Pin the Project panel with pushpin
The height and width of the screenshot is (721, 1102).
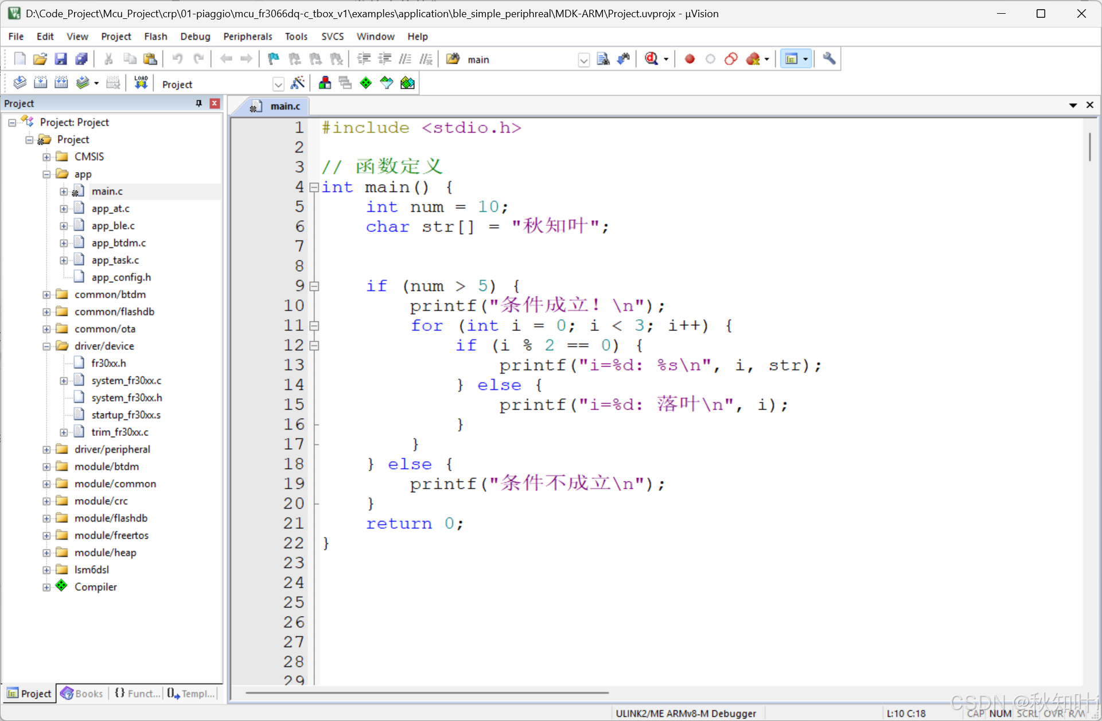(x=198, y=103)
